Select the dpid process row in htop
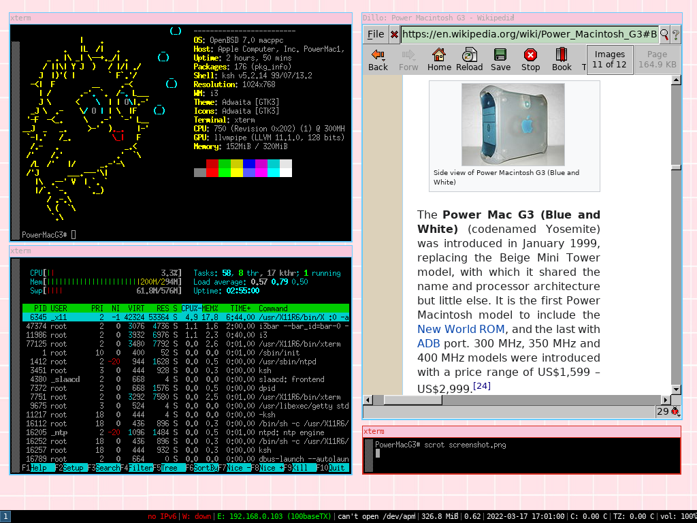Viewport: 697px width, 523px height. pyautogui.click(x=186, y=388)
